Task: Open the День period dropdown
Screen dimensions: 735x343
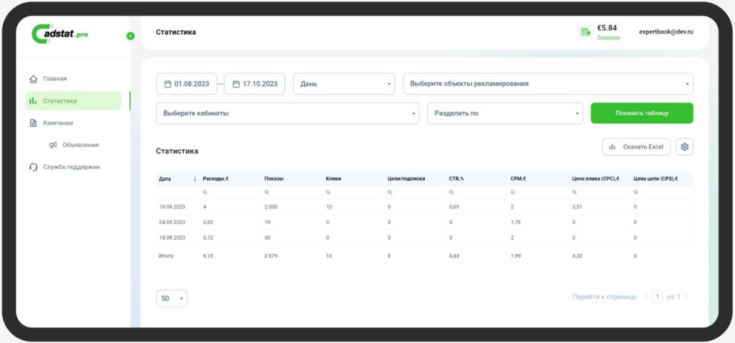Action: 344,84
